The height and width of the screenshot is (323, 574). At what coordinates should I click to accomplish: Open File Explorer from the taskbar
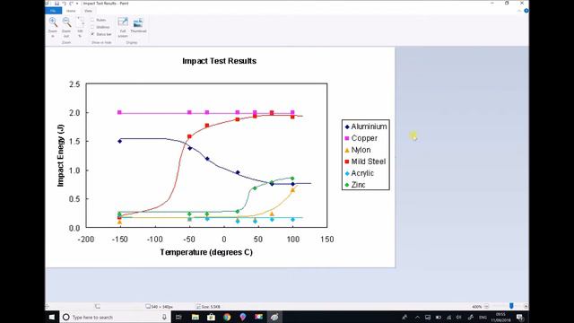pyautogui.click(x=196, y=317)
